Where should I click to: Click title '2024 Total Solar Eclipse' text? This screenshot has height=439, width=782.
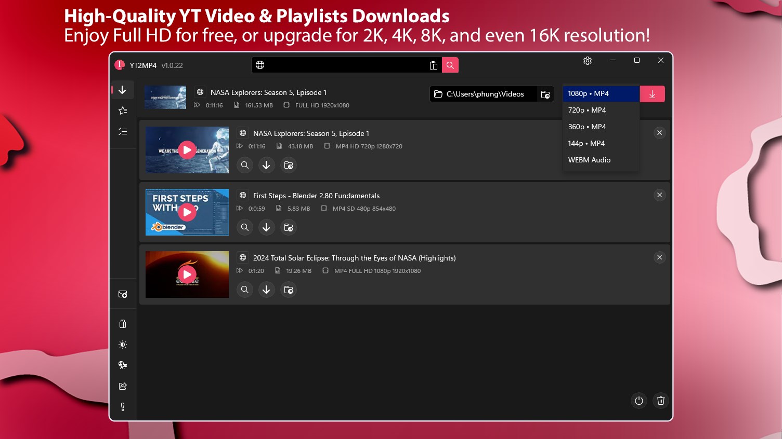(x=354, y=258)
